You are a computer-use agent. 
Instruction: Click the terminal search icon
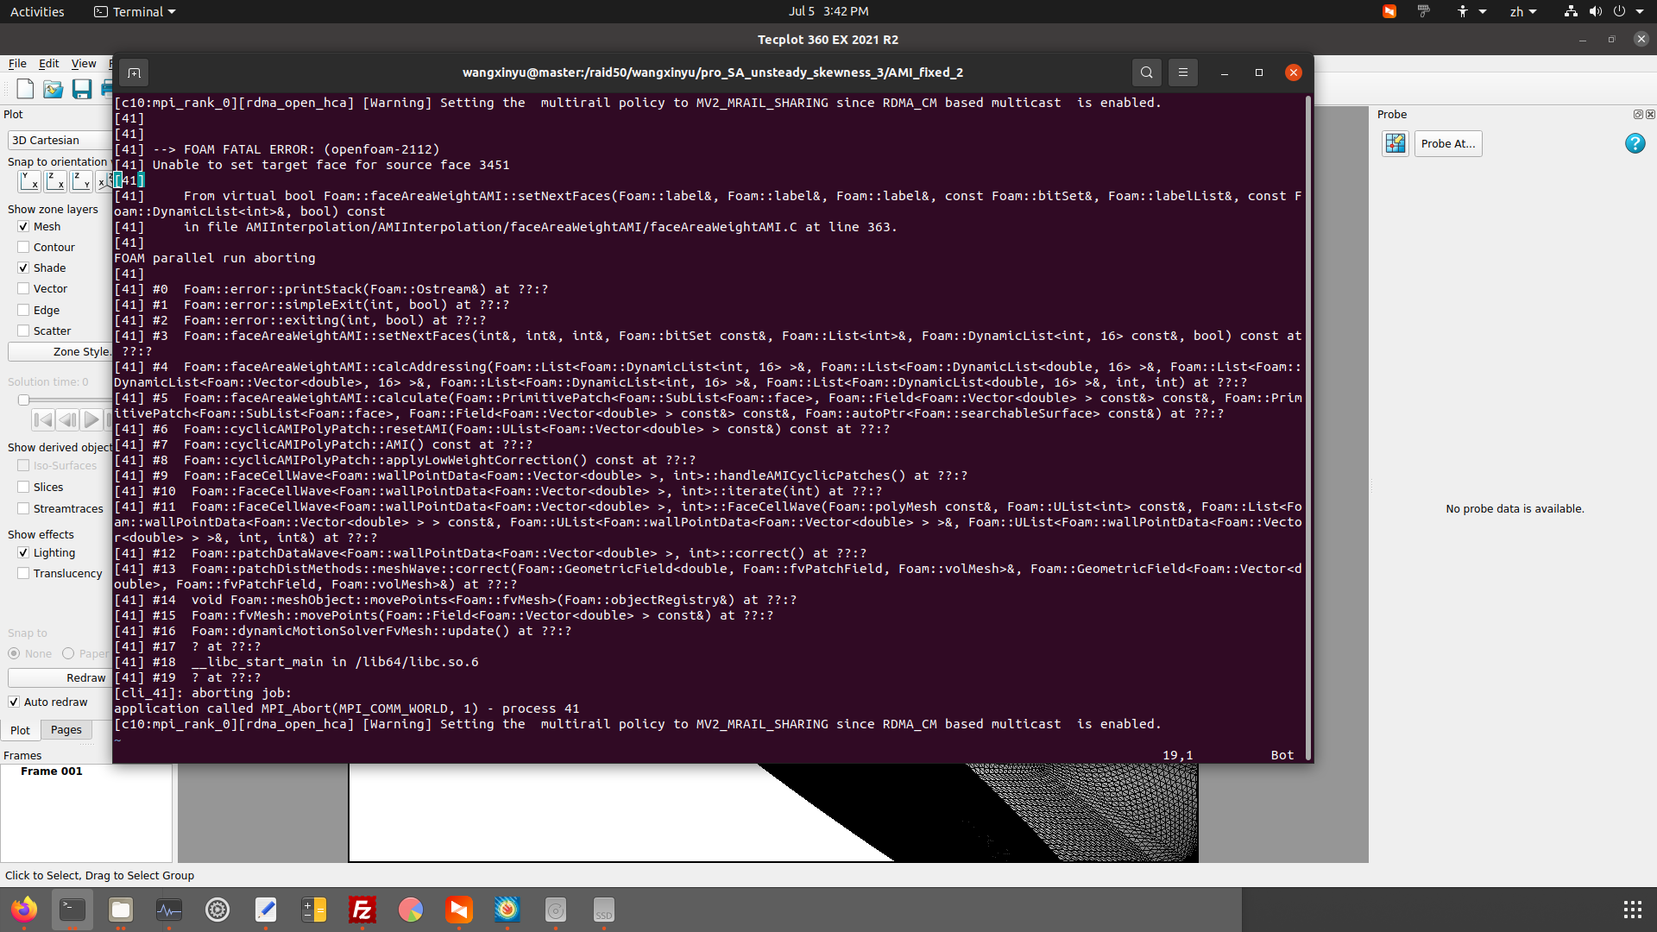(x=1146, y=72)
